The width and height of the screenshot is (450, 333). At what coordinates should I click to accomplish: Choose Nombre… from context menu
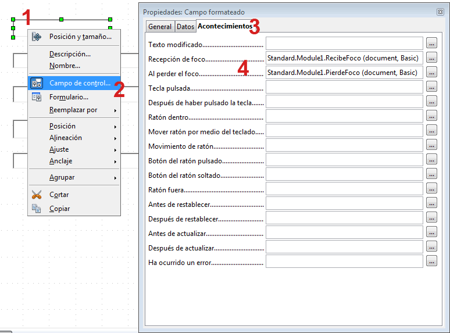pos(74,66)
